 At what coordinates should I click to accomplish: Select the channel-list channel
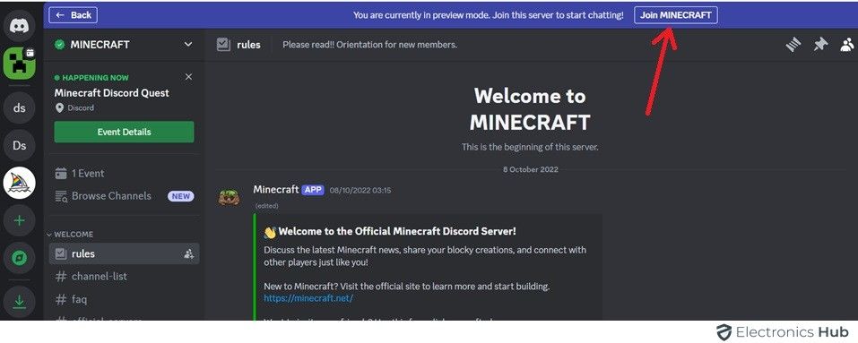(x=125, y=277)
